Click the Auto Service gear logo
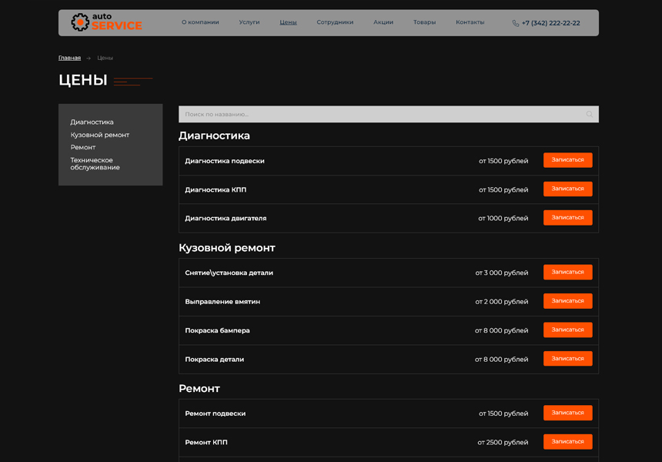 coord(80,22)
